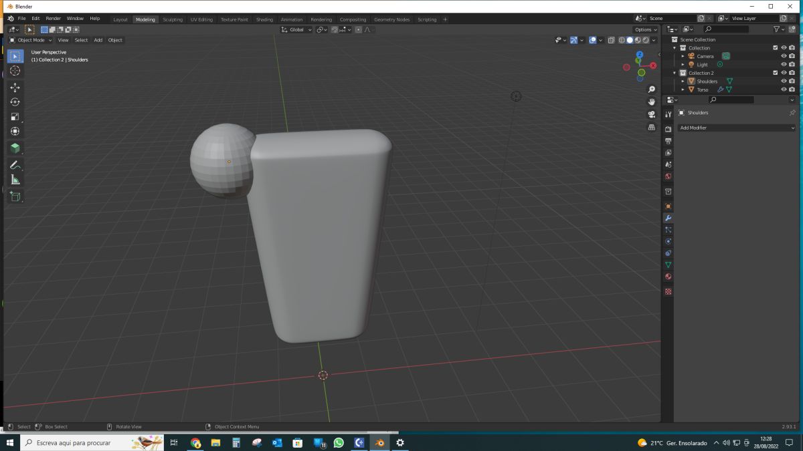Switch to wireframe viewport shading
The height and width of the screenshot is (451, 803).
(x=622, y=40)
